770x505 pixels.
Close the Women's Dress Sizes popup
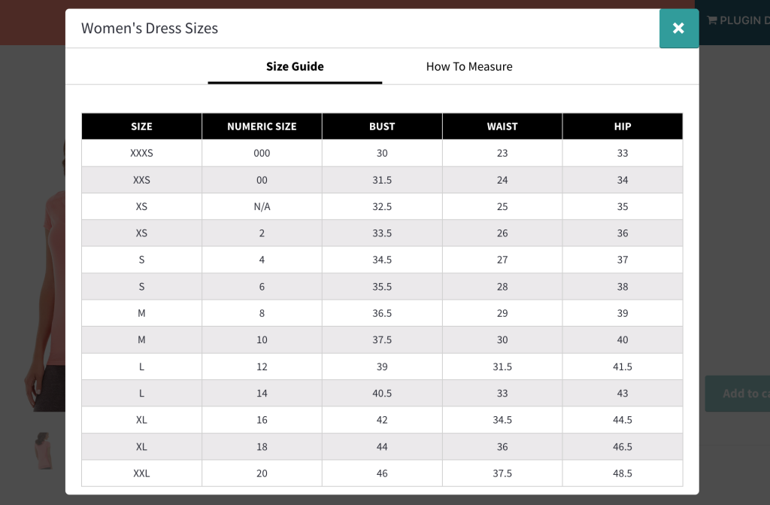pyautogui.click(x=678, y=29)
